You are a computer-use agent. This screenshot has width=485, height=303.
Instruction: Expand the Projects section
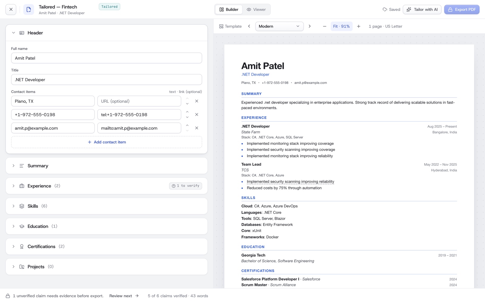click(x=13, y=267)
